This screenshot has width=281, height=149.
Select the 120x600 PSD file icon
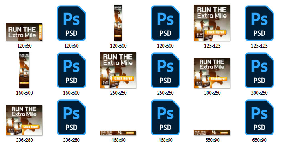[x=165, y=23]
